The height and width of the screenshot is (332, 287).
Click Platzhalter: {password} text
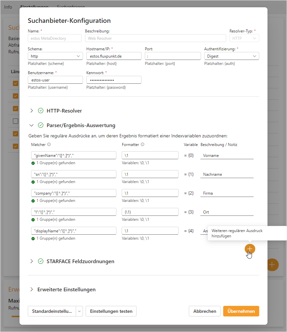click(106, 87)
